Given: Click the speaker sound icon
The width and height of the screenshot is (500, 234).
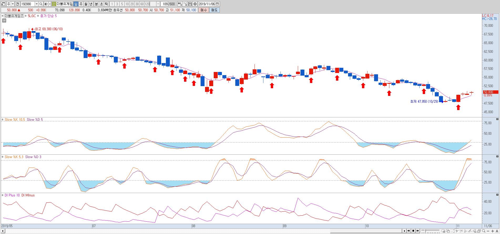Looking at the screenshot, I should (46, 4).
